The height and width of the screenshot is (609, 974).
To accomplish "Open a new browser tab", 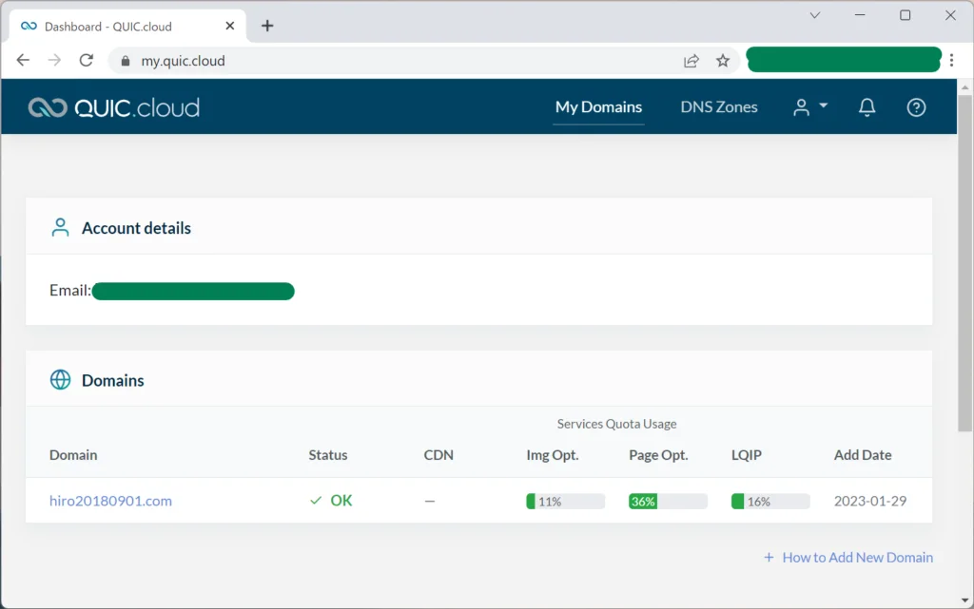I will click(x=267, y=26).
